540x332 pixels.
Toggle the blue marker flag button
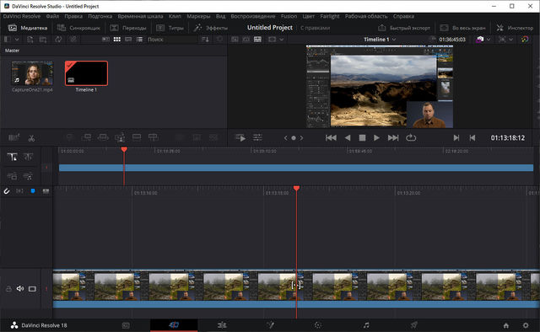33,191
